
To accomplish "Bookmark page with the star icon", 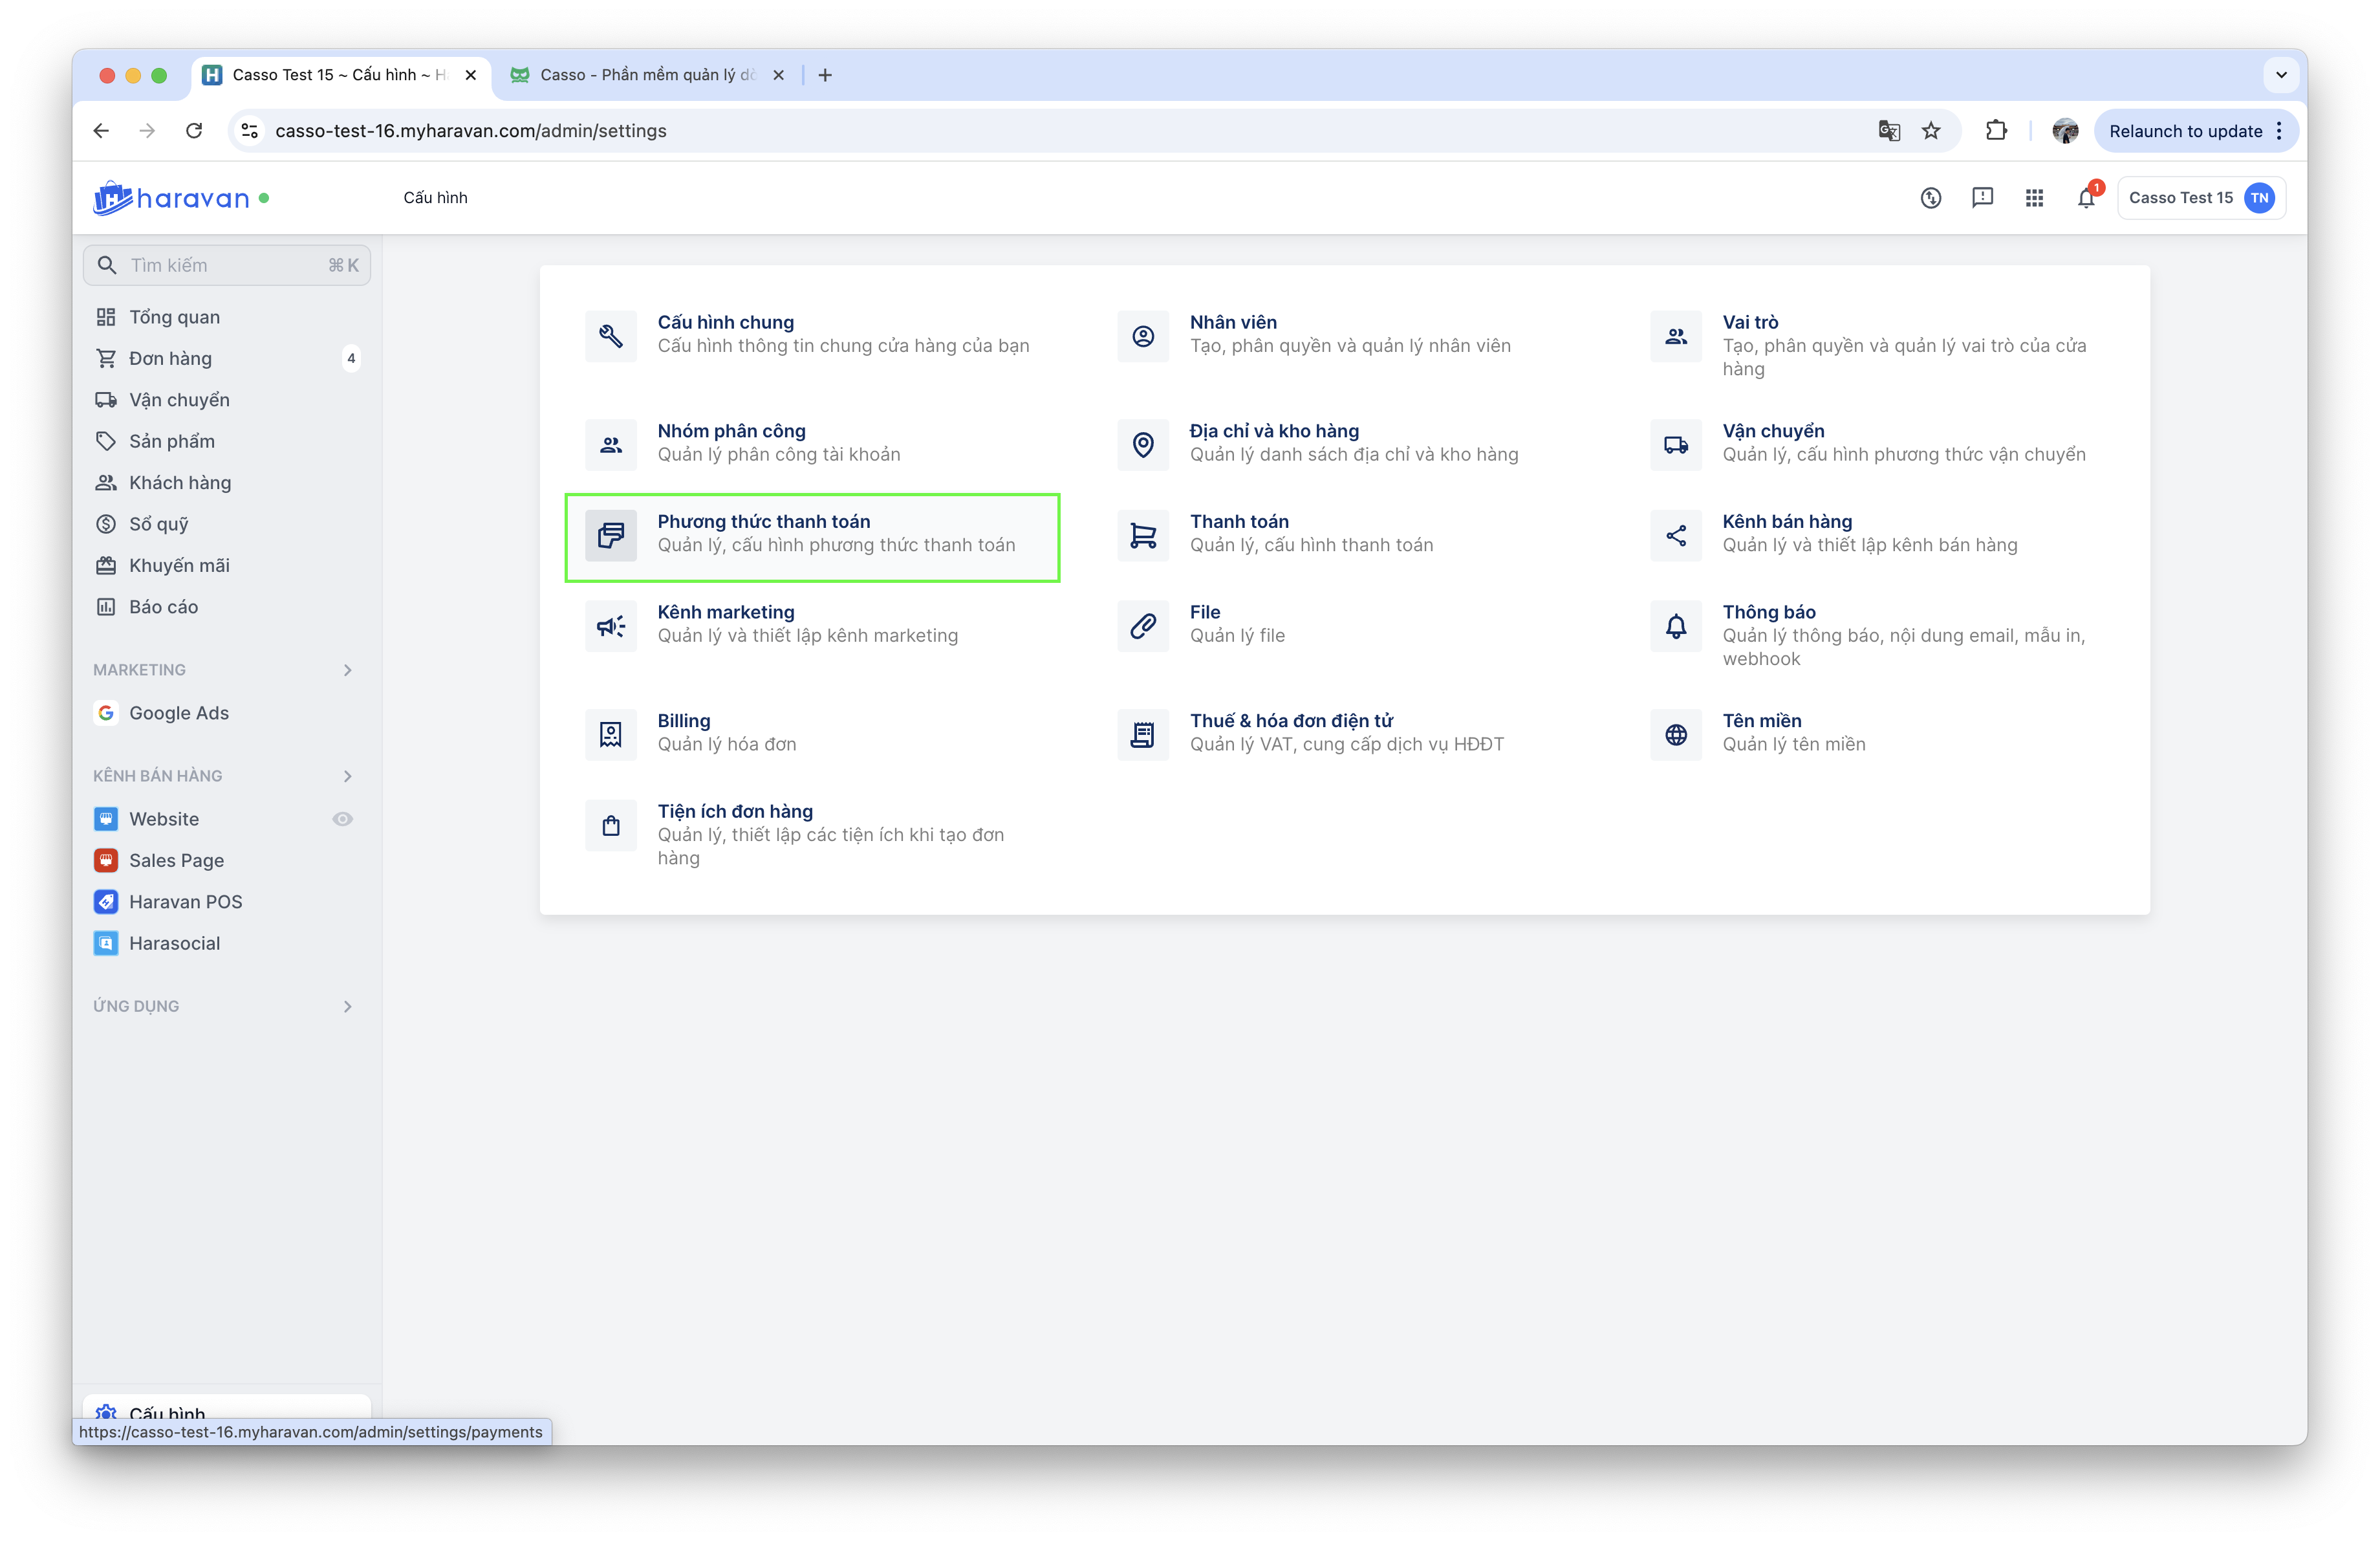I will 1931,131.
